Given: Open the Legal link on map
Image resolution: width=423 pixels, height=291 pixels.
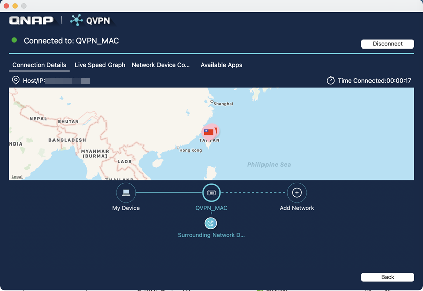Looking at the screenshot, I should [17, 177].
